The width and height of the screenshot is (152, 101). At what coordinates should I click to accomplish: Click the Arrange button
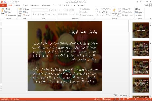coord(114,12)
